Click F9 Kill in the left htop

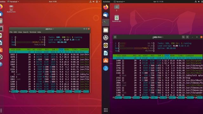tap(85, 92)
